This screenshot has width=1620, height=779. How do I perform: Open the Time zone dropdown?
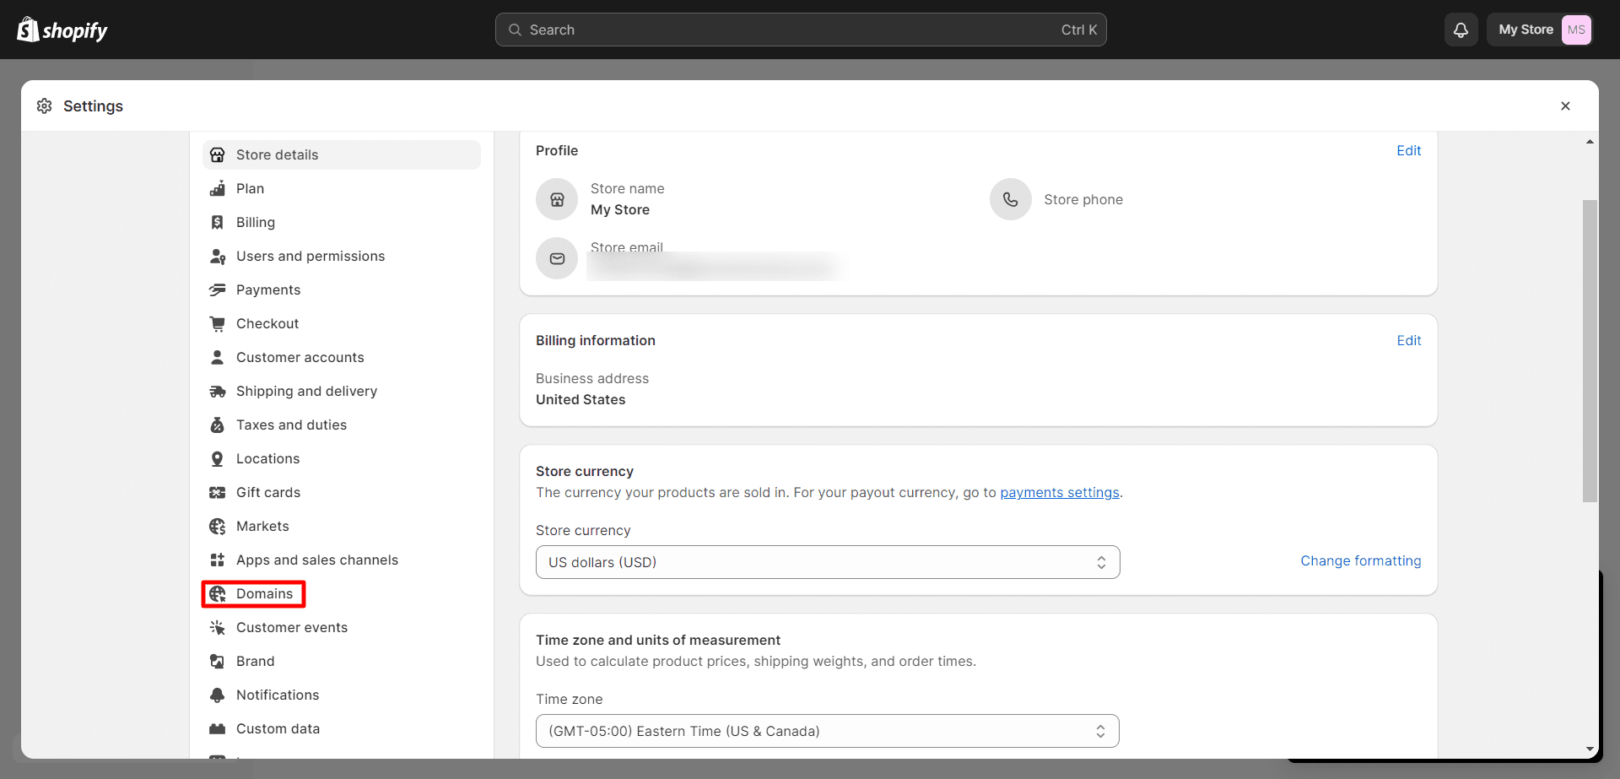[827, 731]
